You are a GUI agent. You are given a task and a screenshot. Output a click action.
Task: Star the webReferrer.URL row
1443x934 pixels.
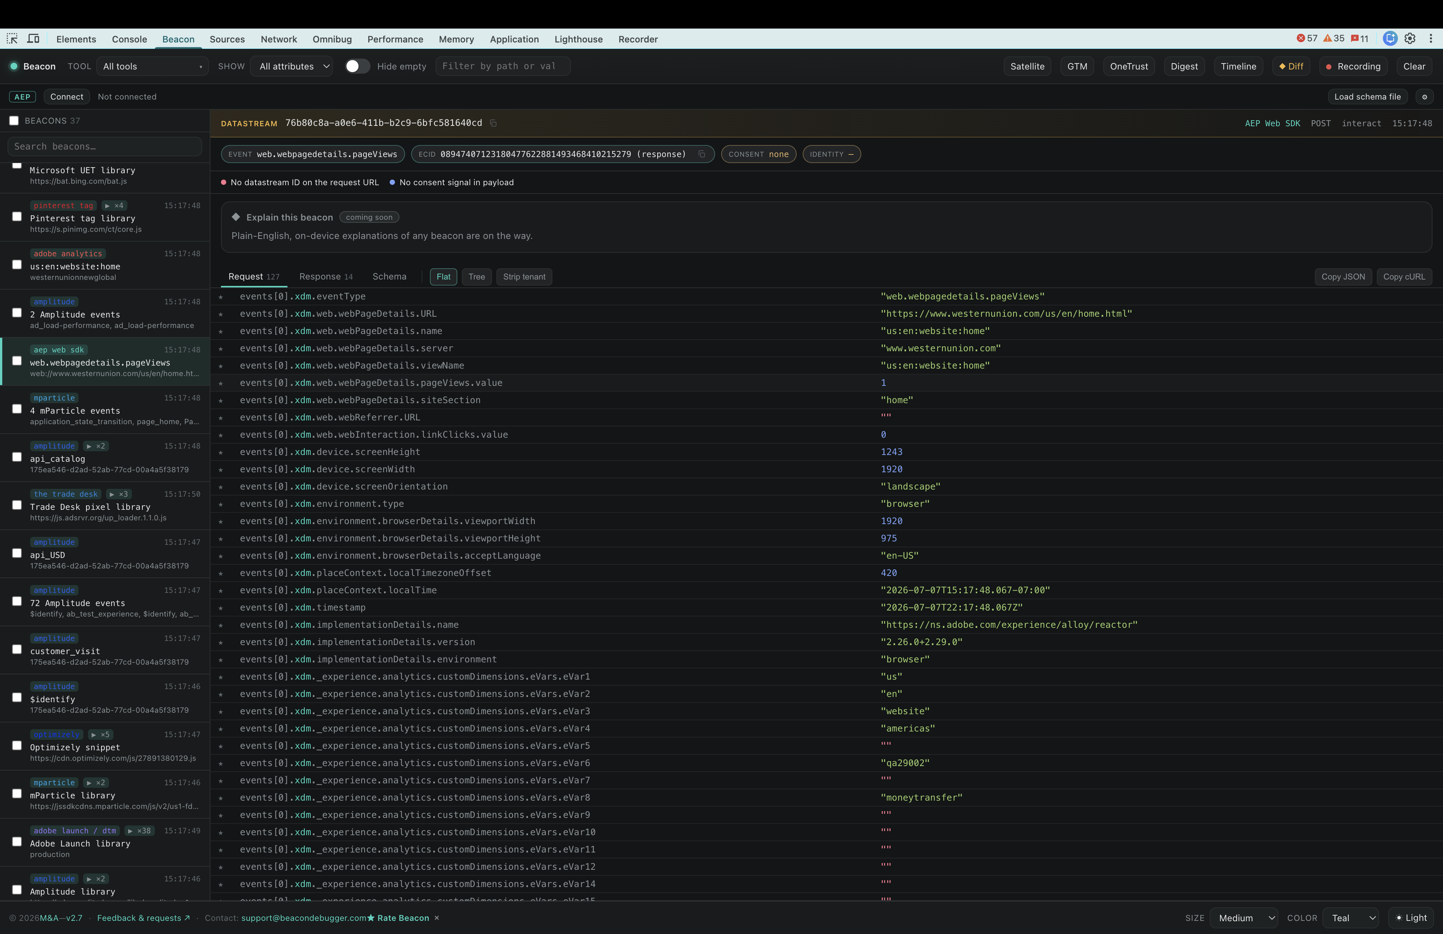221,418
